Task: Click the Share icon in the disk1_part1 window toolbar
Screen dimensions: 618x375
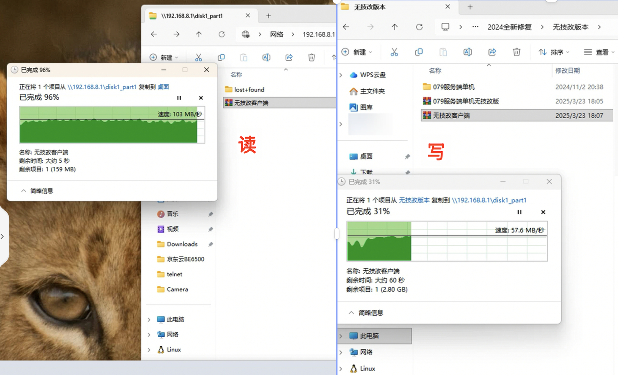Action: [289, 58]
